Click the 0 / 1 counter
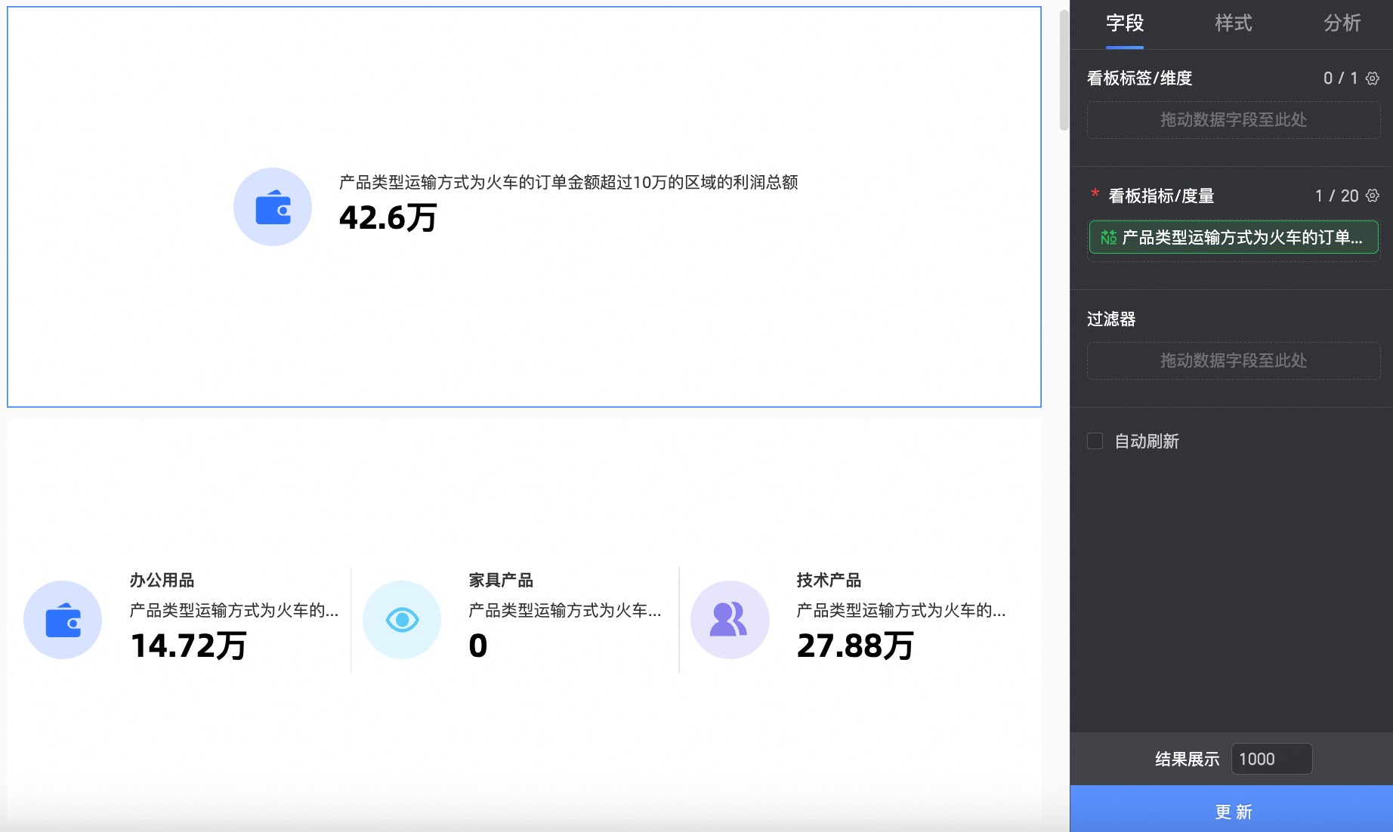Viewport: 1393px width, 832px height. (x=1340, y=79)
